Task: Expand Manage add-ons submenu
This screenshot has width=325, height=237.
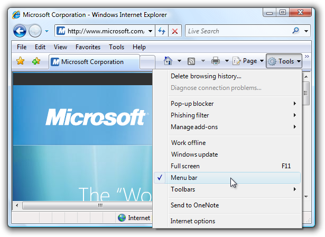Action: (227, 127)
